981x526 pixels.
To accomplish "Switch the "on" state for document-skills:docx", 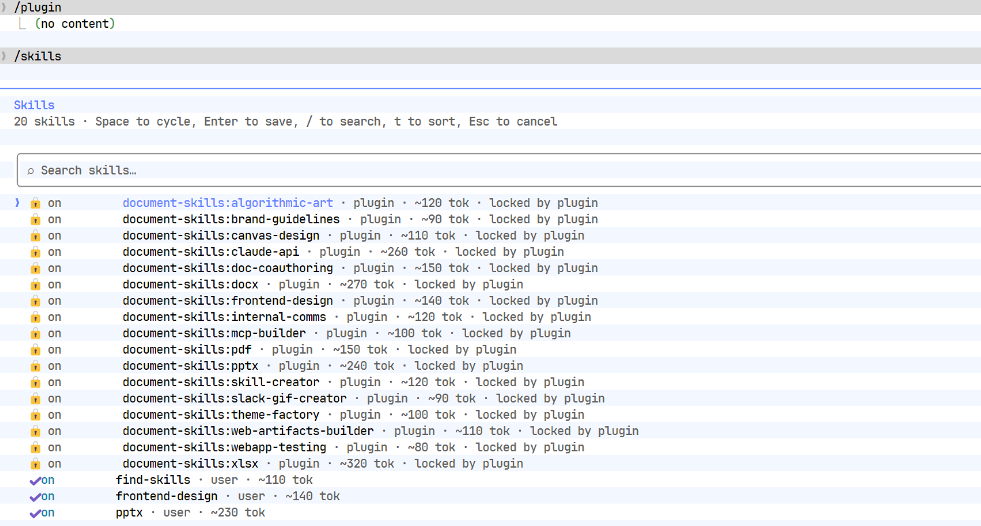I will pos(54,284).
